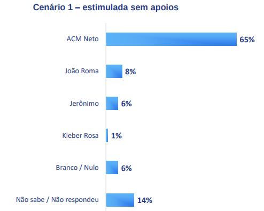The height and width of the screenshot is (211, 264).
Task: Select the Jerônimo category label
Action: point(84,103)
